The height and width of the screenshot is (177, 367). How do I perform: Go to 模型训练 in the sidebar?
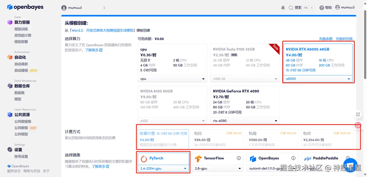(21, 29)
